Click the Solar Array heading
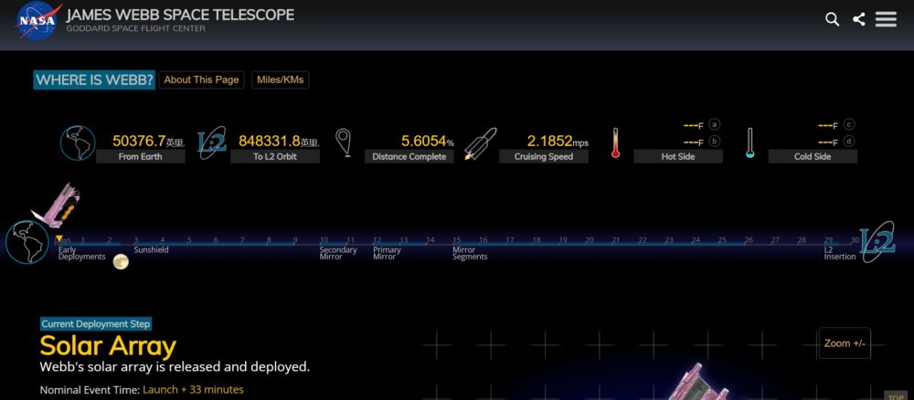The height and width of the screenshot is (400, 914). (x=108, y=346)
